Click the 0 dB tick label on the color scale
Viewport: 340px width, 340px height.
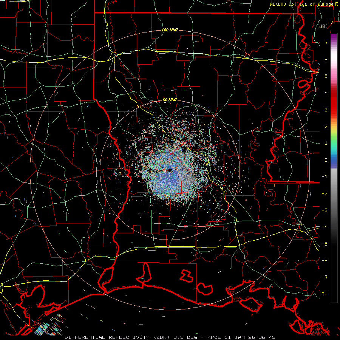pyautogui.click(x=326, y=160)
